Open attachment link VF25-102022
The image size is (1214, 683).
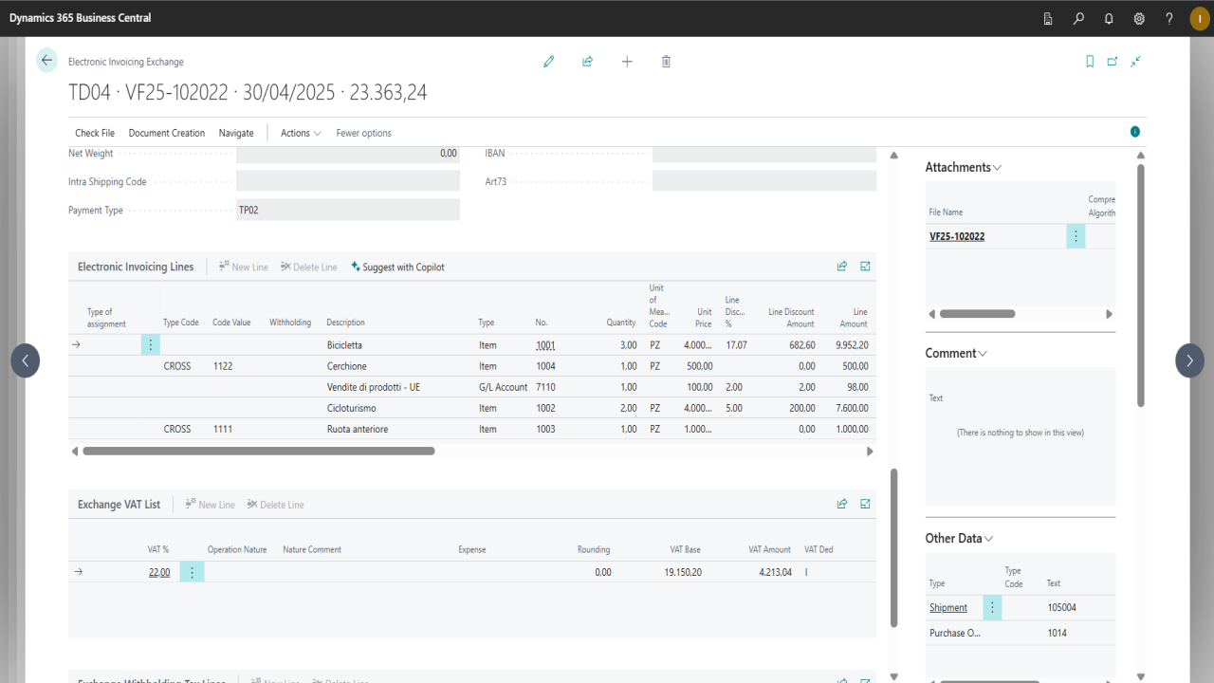(x=957, y=236)
